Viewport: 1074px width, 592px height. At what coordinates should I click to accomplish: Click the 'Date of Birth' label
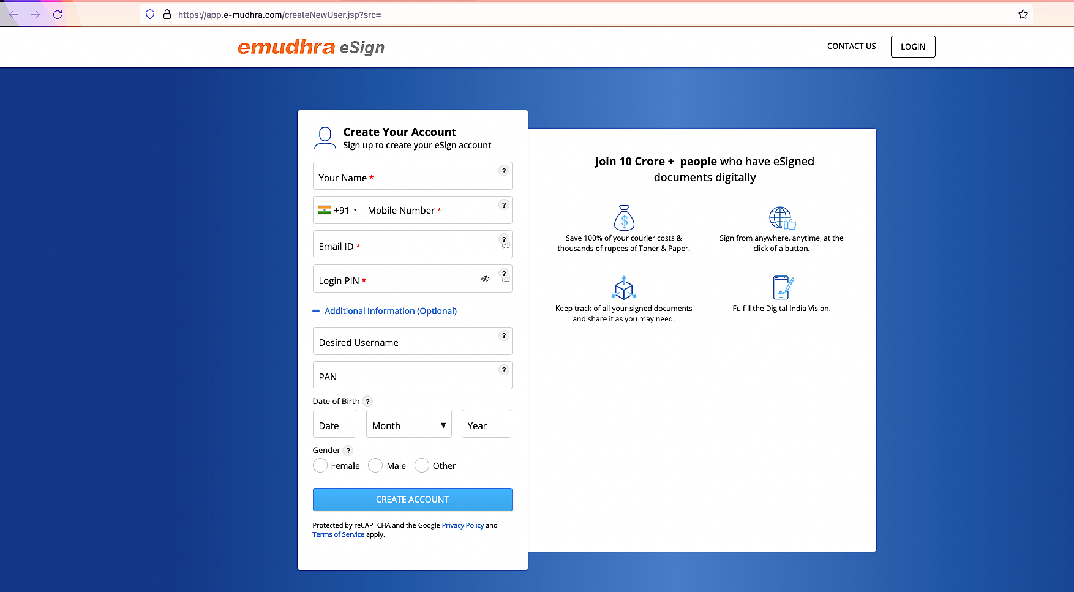point(336,402)
